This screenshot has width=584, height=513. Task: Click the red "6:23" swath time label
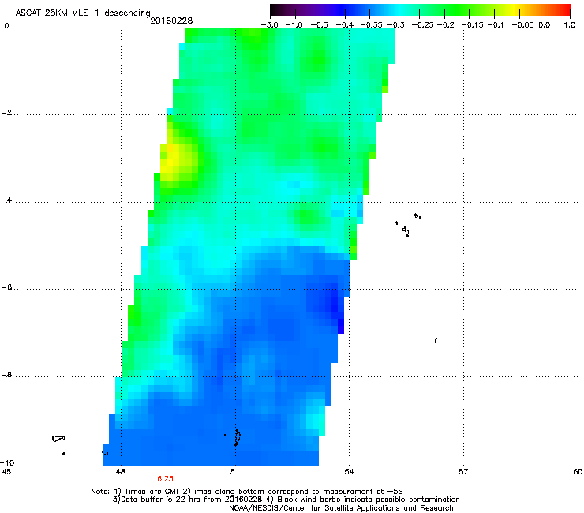(165, 479)
